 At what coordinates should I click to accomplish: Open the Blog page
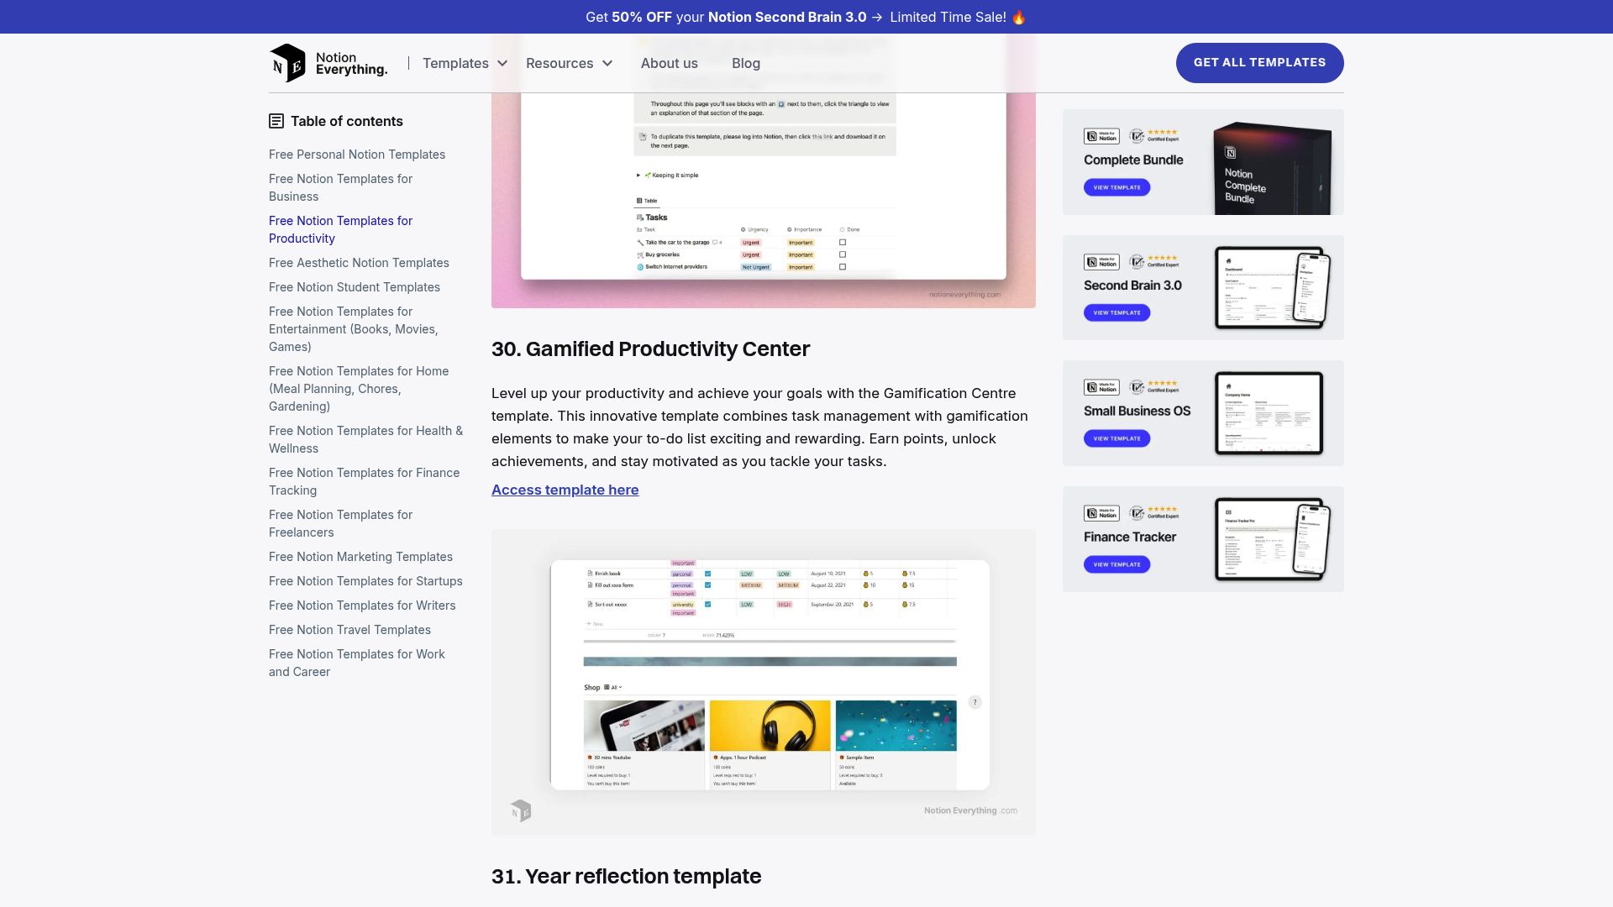[x=746, y=63]
